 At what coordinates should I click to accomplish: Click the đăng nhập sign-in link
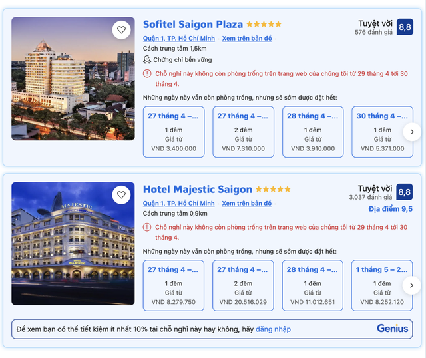273,329
